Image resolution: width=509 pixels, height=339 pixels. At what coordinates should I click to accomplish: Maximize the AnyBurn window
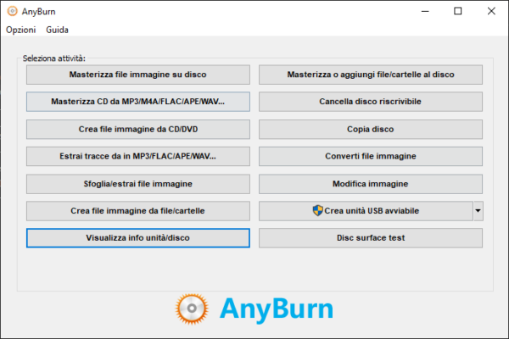[x=458, y=11]
